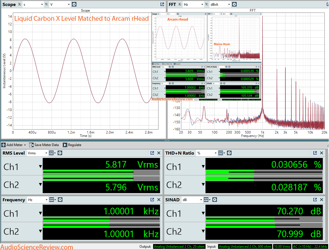Open the Output configuration status field
This screenshot has height=250, width=329.
pyautogui.click(x=179, y=247)
